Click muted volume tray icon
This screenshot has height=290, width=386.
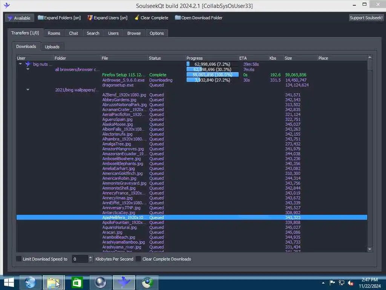click(x=351, y=283)
